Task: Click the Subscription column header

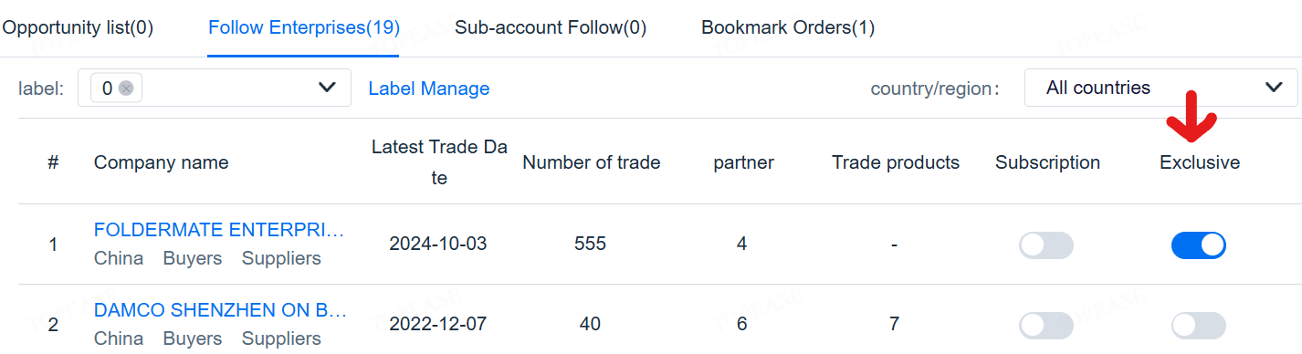Action: tap(1047, 162)
